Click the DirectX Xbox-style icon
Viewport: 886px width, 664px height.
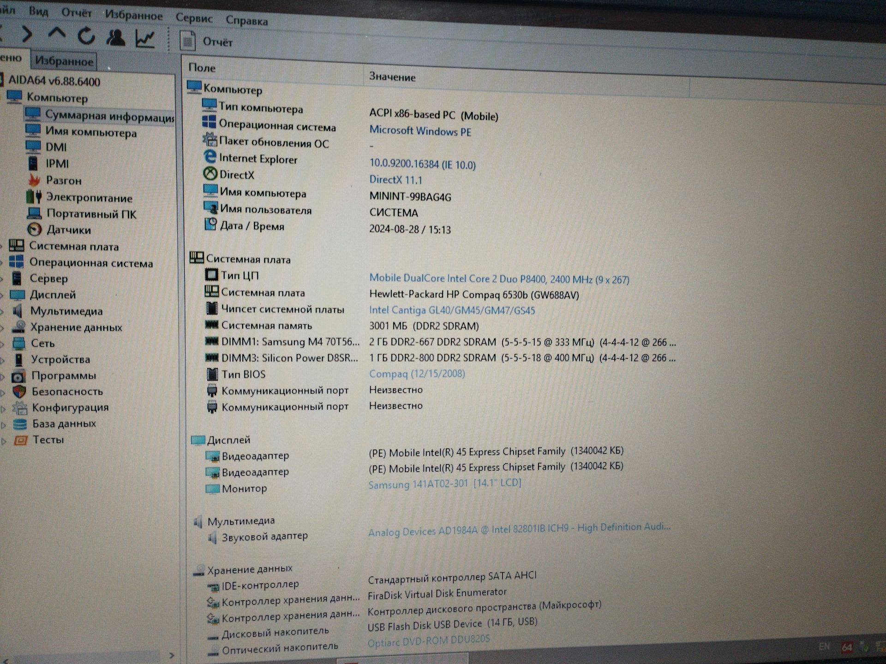pyautogui.click(x=210, y=173)
